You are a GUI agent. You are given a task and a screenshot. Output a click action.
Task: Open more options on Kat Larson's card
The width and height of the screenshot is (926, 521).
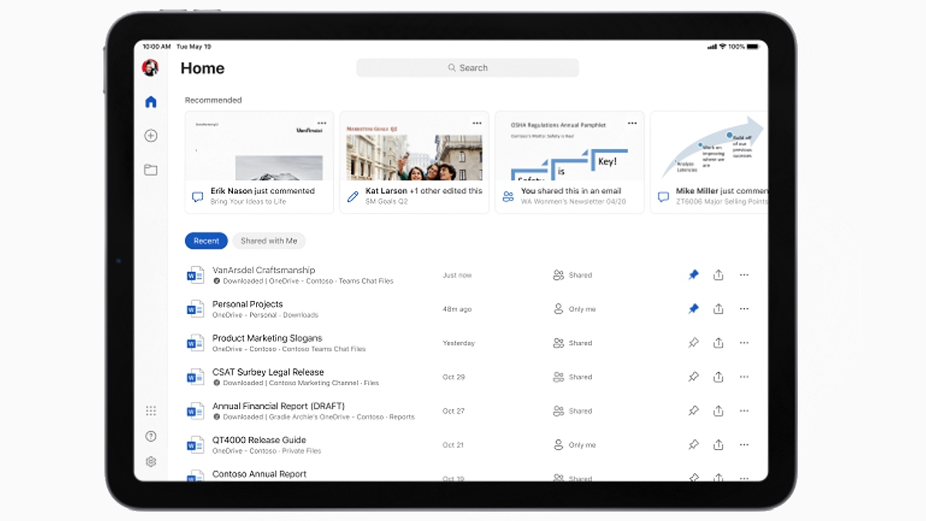pos(477,123)
